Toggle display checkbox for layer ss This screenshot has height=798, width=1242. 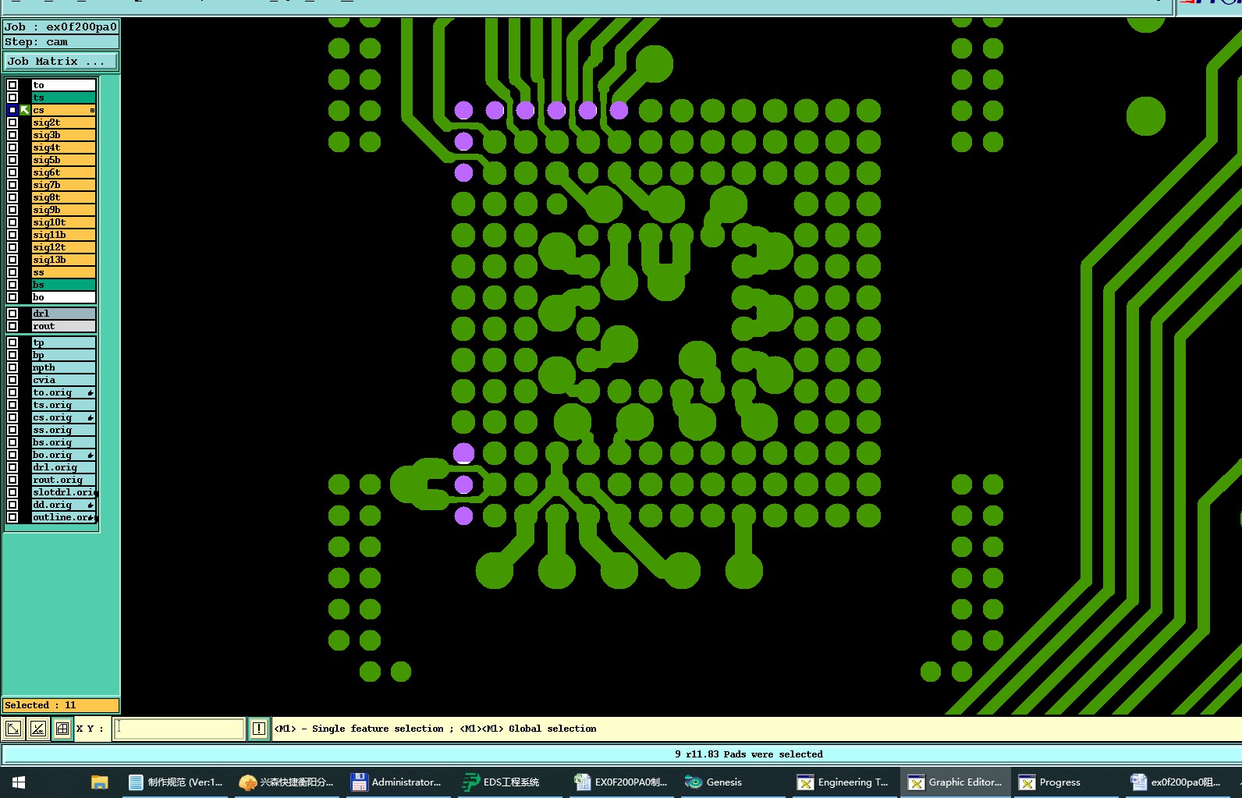(x=12, y=272)
